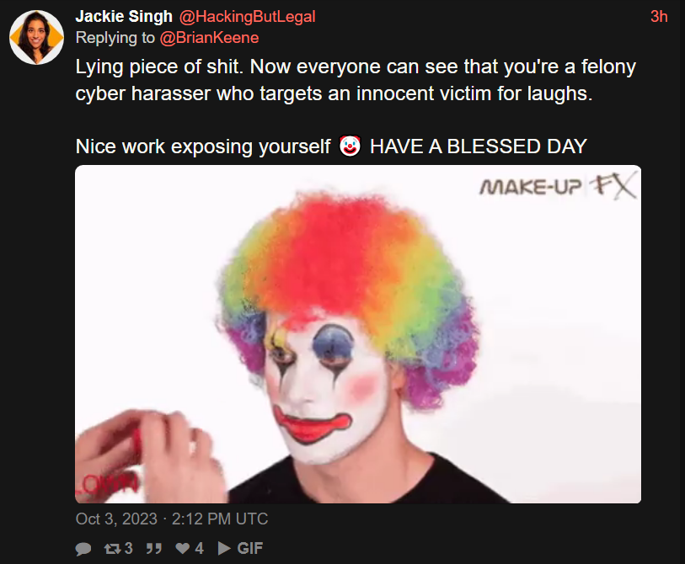685x564 pixels.
Task: Click the clown face emoji in tweet
Action: point(350,146)
